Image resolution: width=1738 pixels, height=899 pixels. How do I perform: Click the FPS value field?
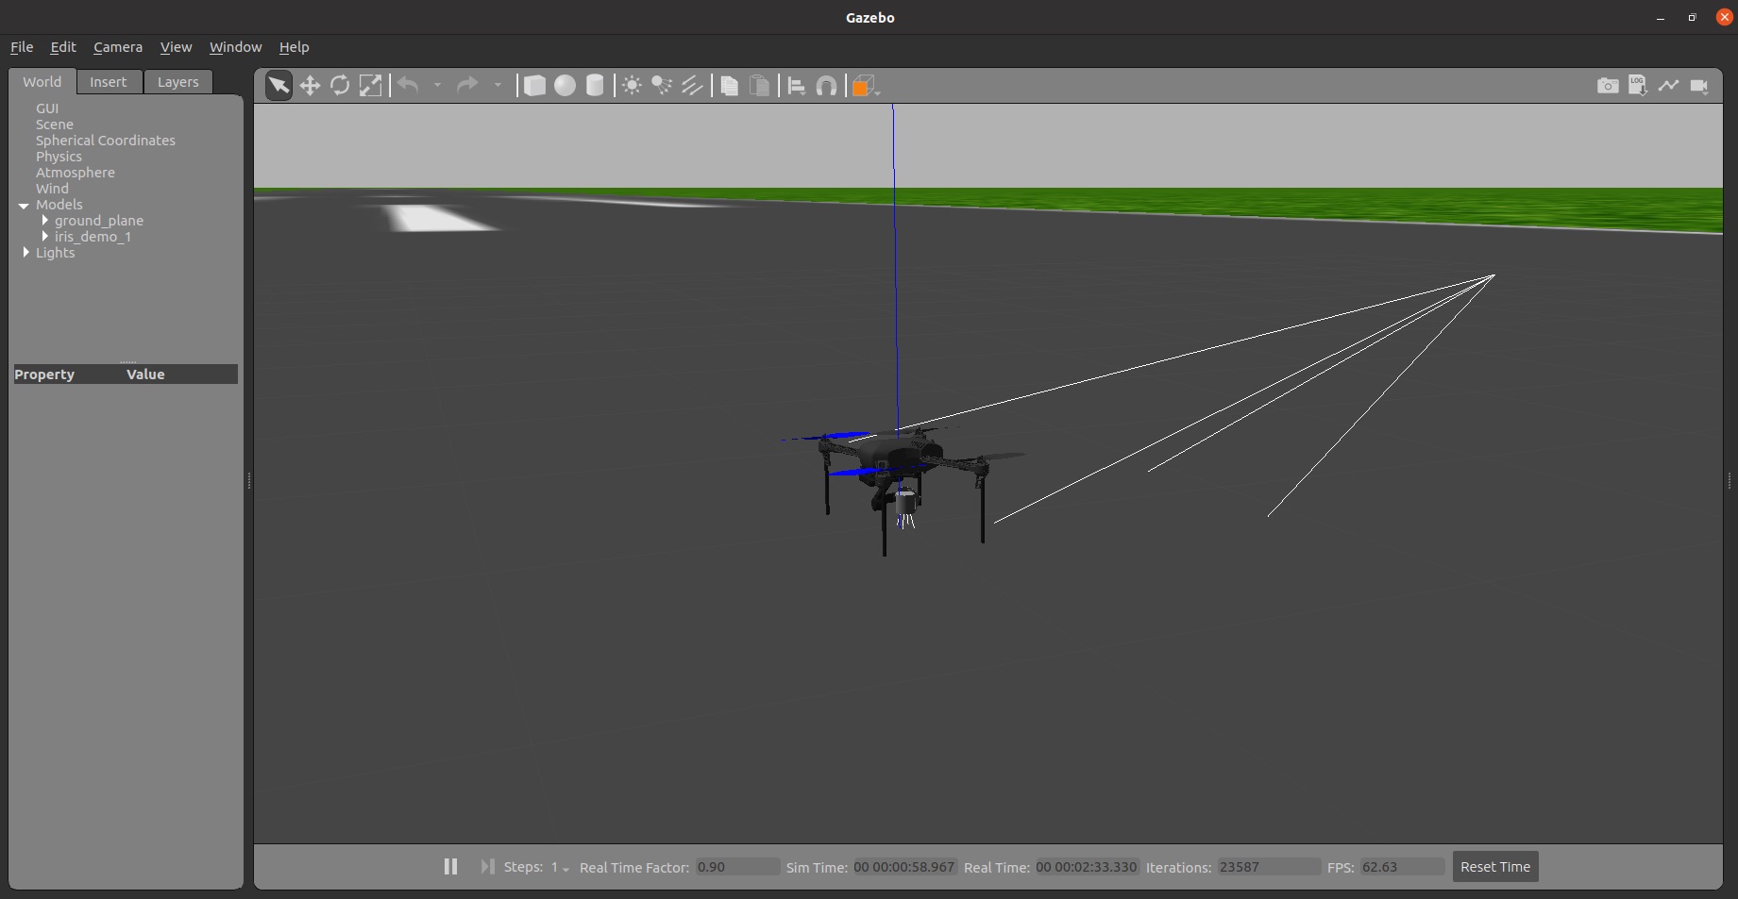coord(1402,867)
